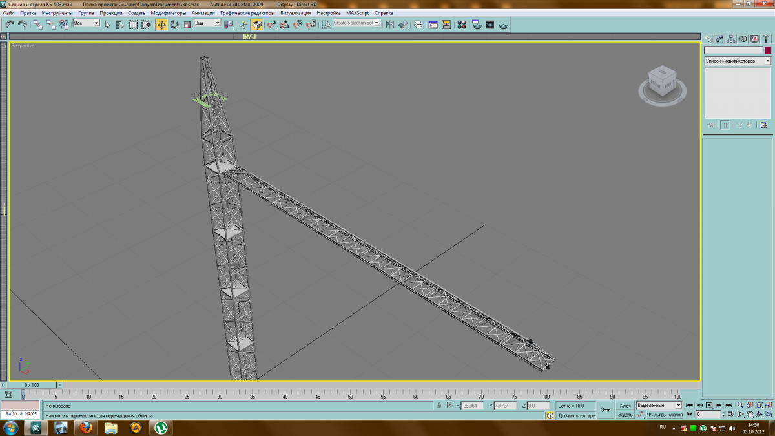Switch to Hierarchy command panel tab
This screenshot has height=436, width=775.
[x=731, y=39]
